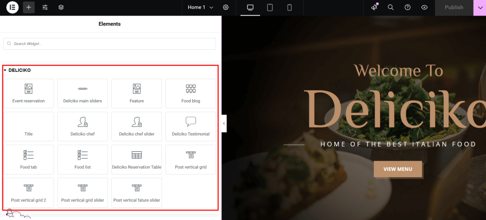
Task: Select the Deliciko Reservation Table widget
Action: 137,160
